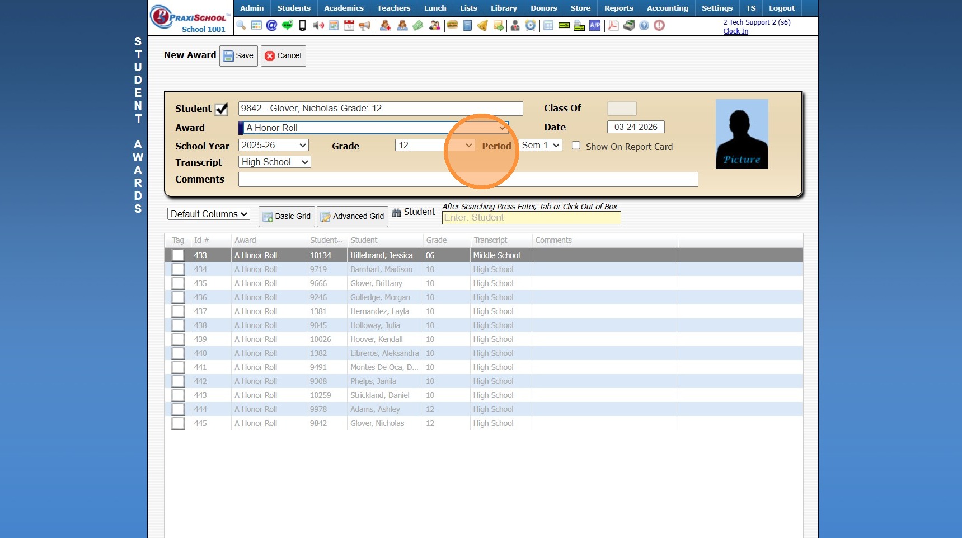Open the blue help question mark icon
Image resolution: width=962 pixels, height=538 pixels.
pos(644,25)
